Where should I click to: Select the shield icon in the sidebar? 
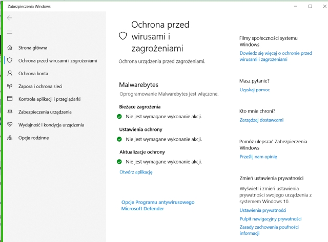click(10, 60)
